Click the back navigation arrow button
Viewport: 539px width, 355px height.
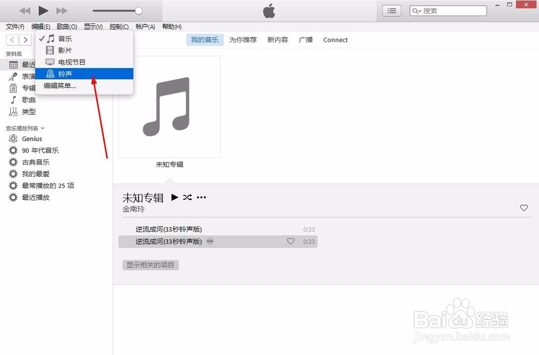12,39
